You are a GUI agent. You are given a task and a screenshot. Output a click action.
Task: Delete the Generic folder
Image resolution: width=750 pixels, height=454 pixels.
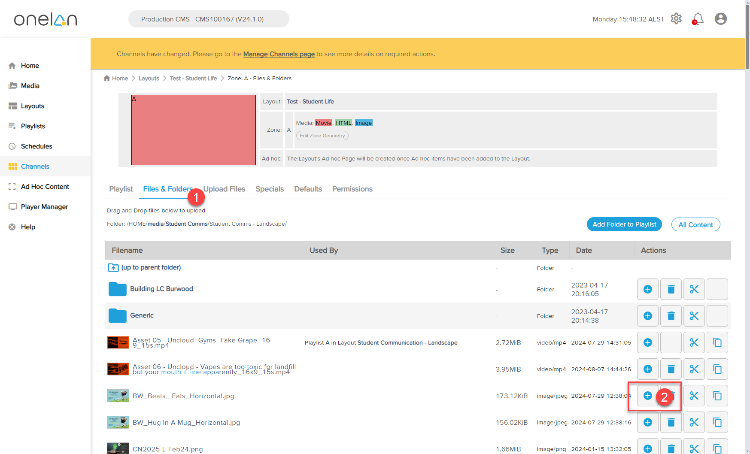tap(671, 316)
